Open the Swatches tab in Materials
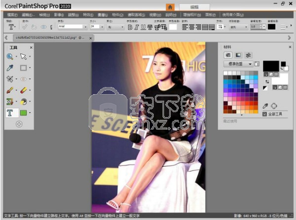296x220 pixels. pos(228,55)
